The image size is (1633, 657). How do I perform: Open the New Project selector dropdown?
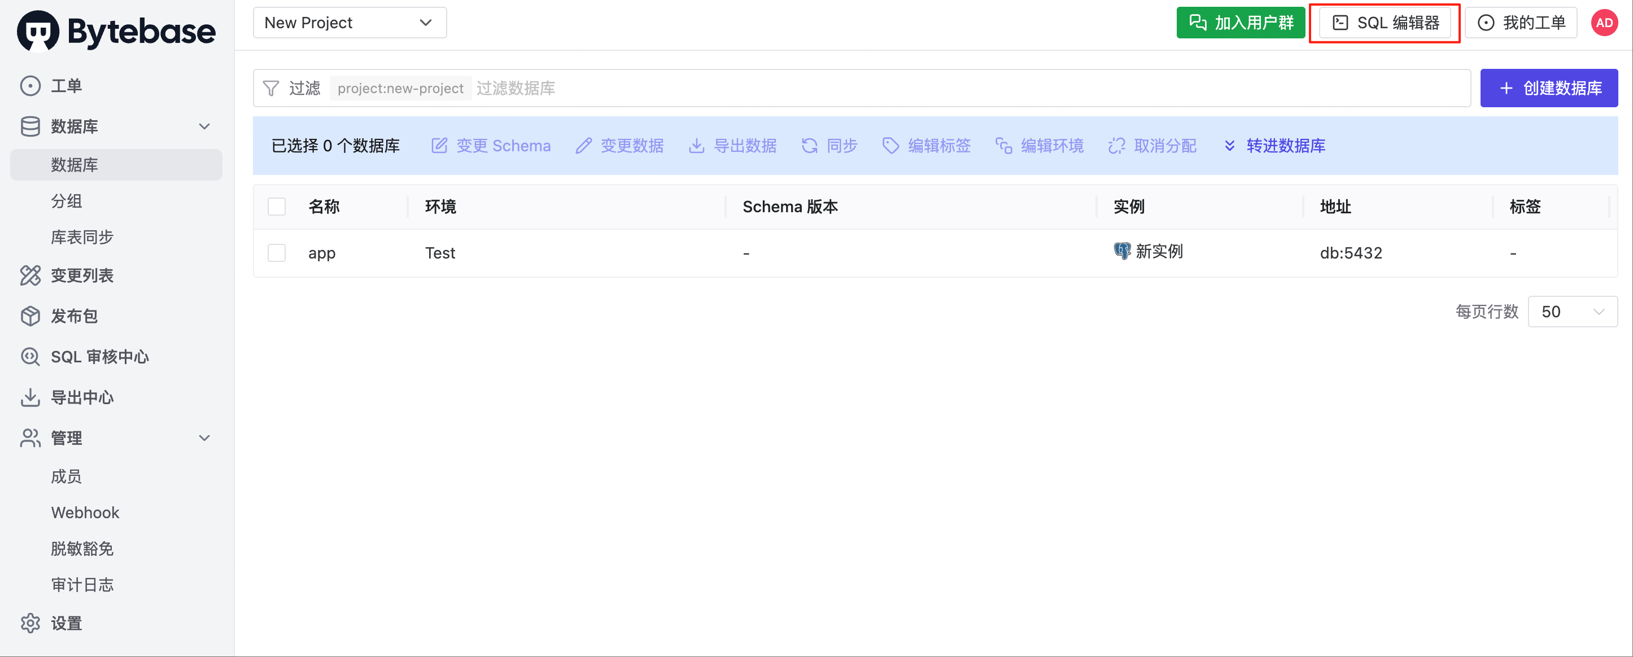(350, 23)
